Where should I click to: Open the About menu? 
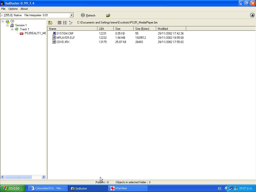tap(24, 9)
